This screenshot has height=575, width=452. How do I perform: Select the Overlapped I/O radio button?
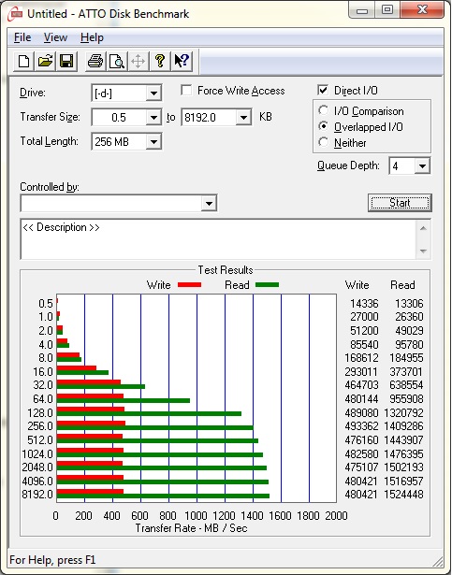click(324, 127)
